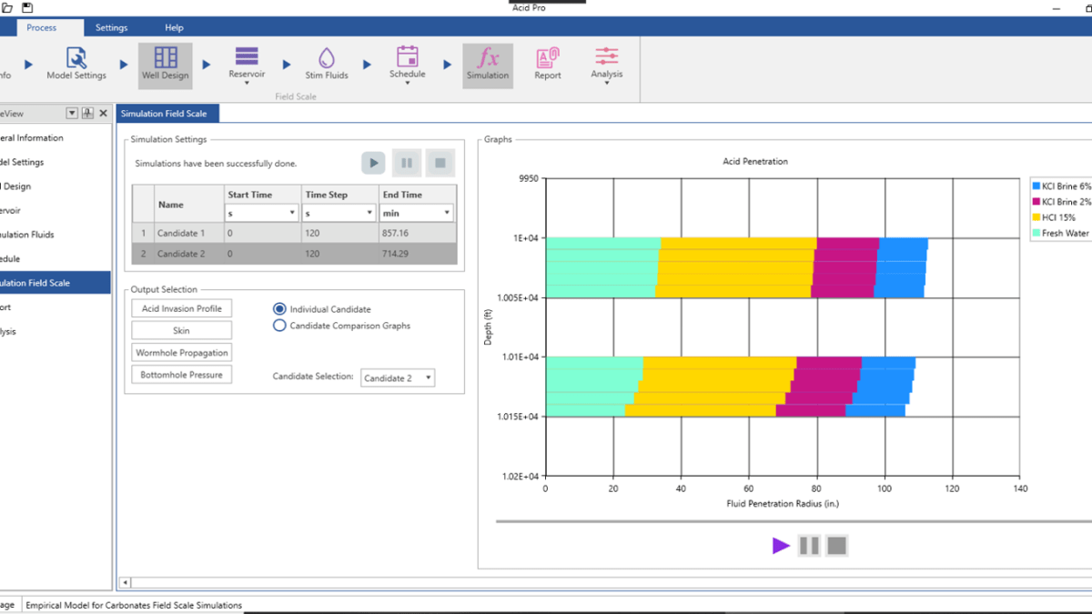Image resolution: width=1092 pixels, height=614 pixels.
Task: Click the HCl 15% yellow legend swatch
Action: 1036,217
